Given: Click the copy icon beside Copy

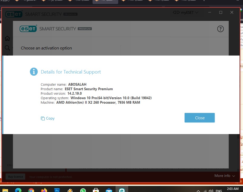Looking at the screenshot, I should pos(43,118).
